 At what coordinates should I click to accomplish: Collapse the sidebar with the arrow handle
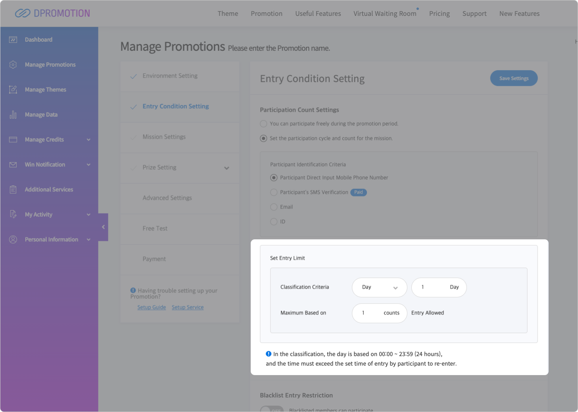coord(103,227)
